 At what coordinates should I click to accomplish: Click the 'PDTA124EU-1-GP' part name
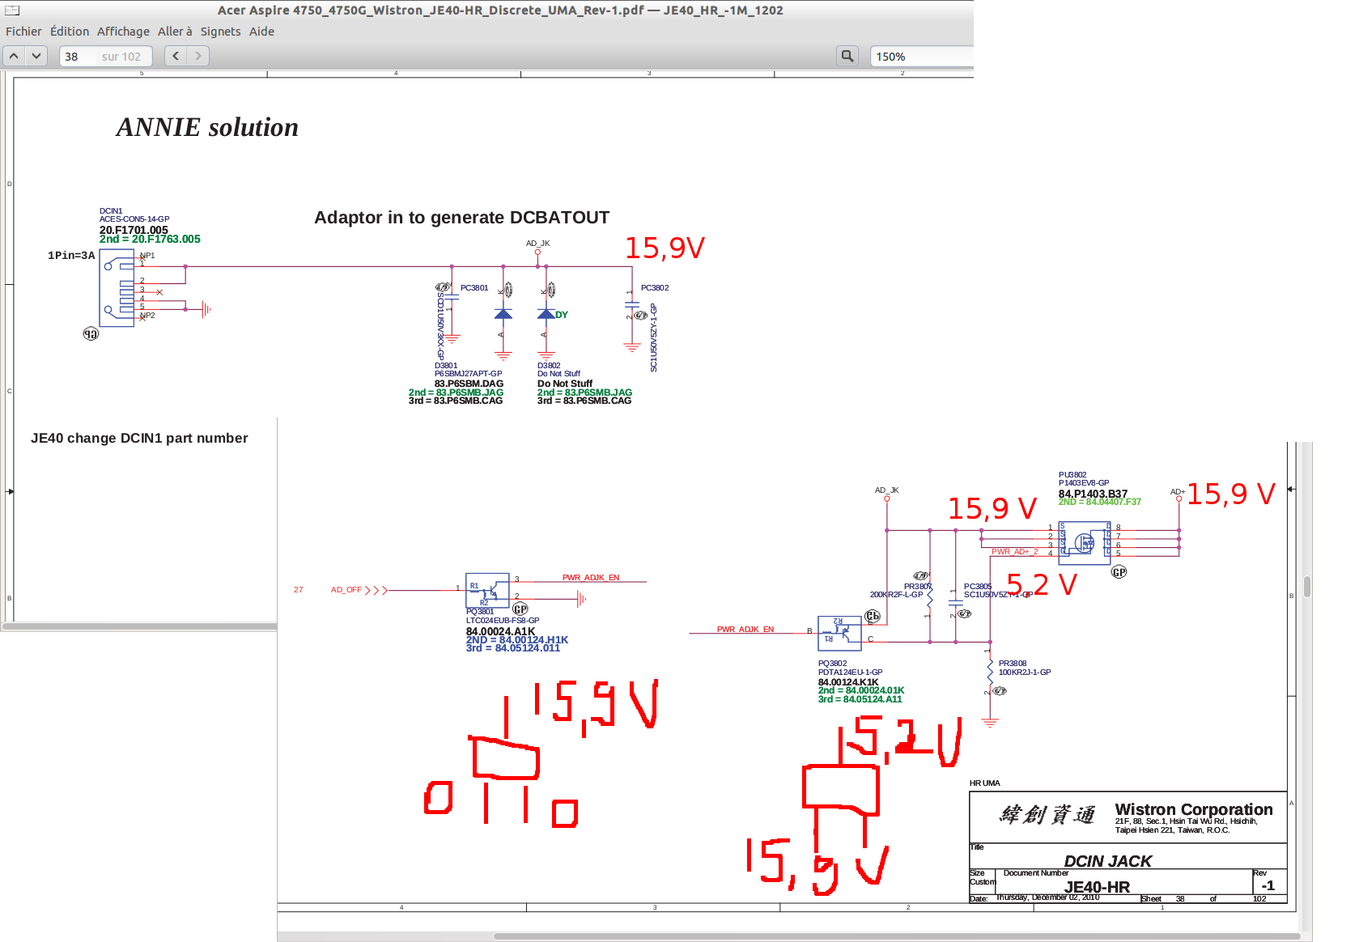(850, 673)
